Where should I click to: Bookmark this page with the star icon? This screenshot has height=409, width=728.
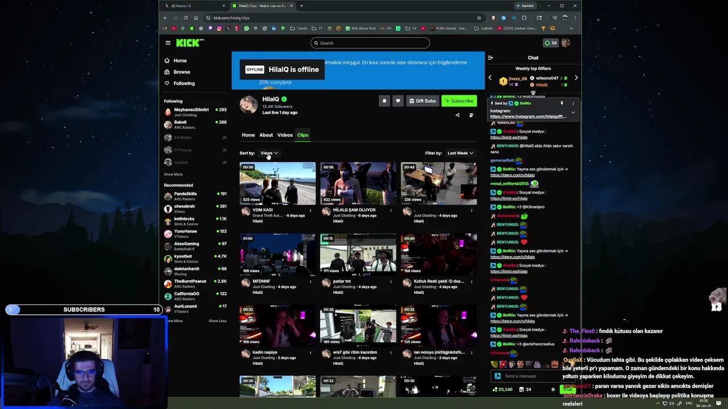coord(479,18)
